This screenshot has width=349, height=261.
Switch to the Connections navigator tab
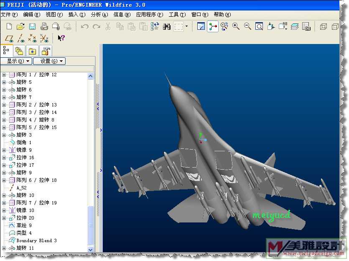46,51
